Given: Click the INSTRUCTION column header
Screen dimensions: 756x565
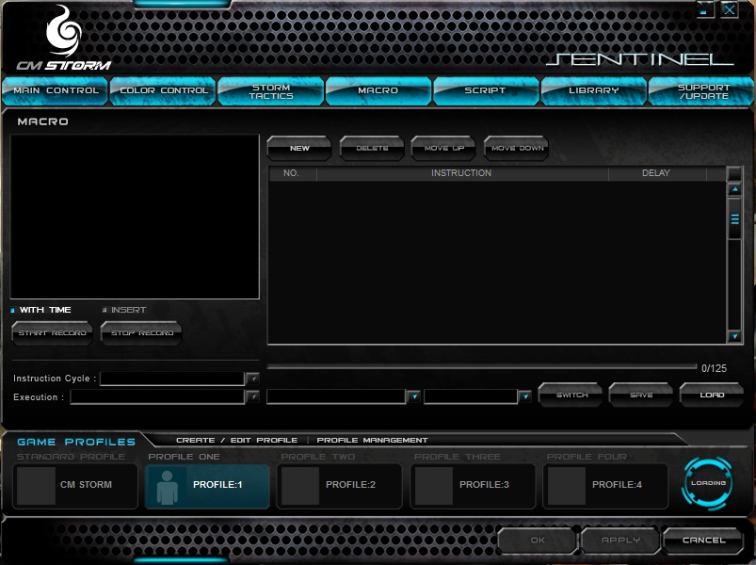Looking at the screenshot, I should tap(461, 173).
